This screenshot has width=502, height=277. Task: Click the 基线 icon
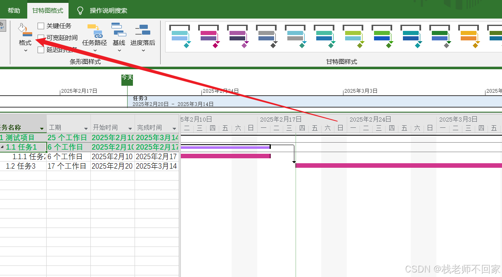click(x=119, y=30)
